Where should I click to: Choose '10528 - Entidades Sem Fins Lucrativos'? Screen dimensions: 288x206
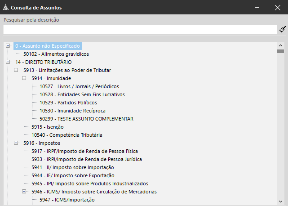pyautogui.click(x=82, y=94)
